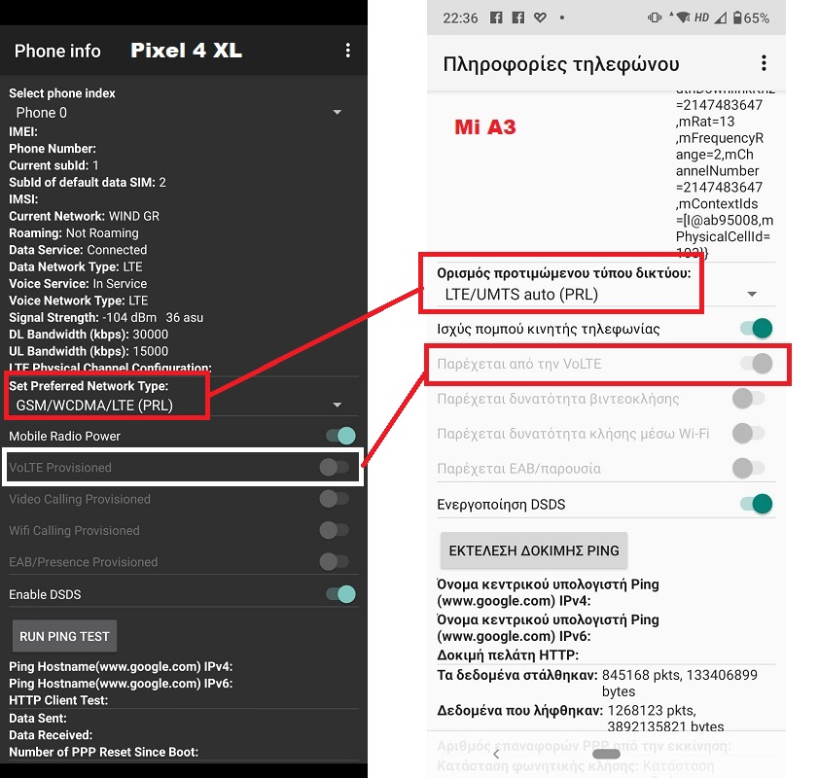The width and height of the screenshot is (819, 778).
Task: Open the GSM/WCDMA/LTE (PRL) network type dropdown
Action: pyautogui.click(x=338, y=406)
